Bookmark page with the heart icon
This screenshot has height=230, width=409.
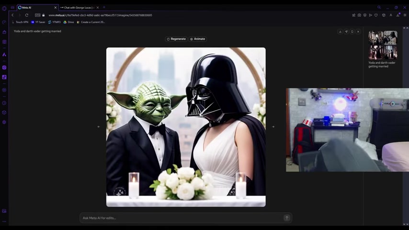(x=376, y=15)
